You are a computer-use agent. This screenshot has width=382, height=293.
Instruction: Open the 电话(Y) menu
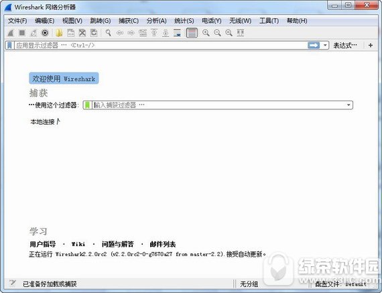[212, 21]
